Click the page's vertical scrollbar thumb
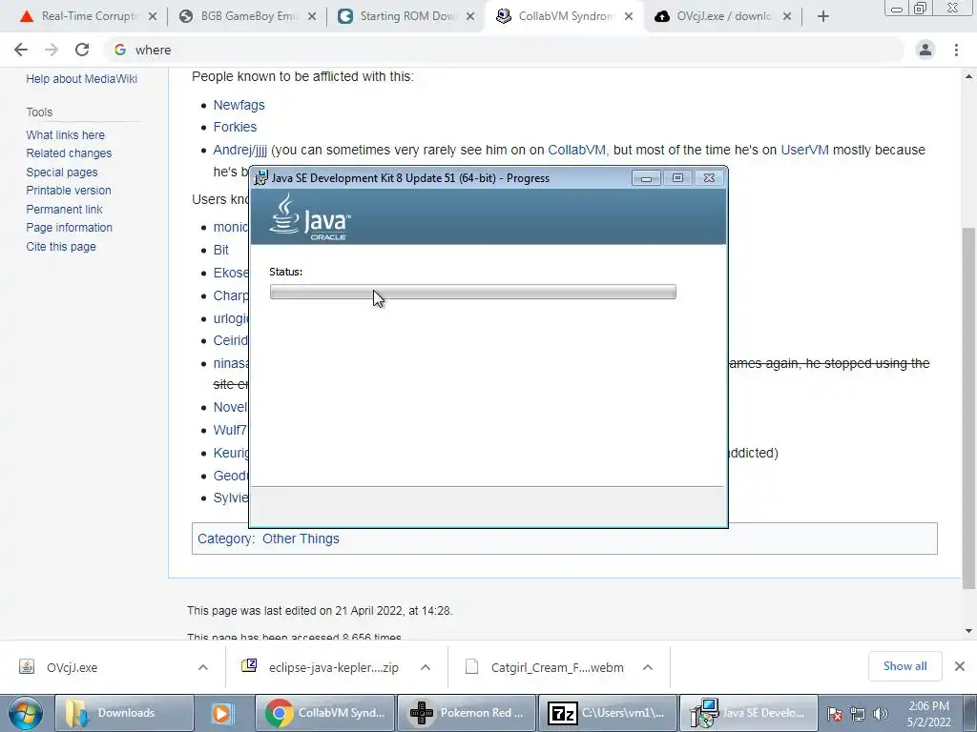This screenshot has height=732, width=977. [969, 408]
